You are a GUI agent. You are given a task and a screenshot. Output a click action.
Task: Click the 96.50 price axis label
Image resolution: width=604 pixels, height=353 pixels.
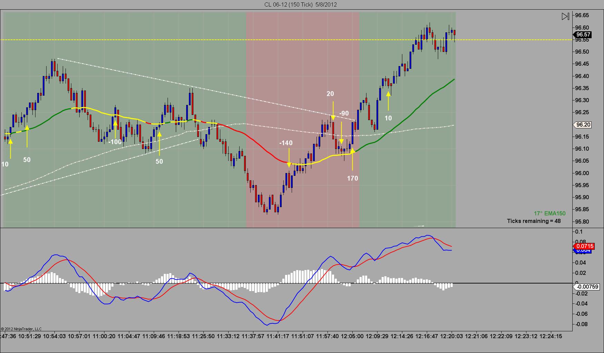coord(582,52)
